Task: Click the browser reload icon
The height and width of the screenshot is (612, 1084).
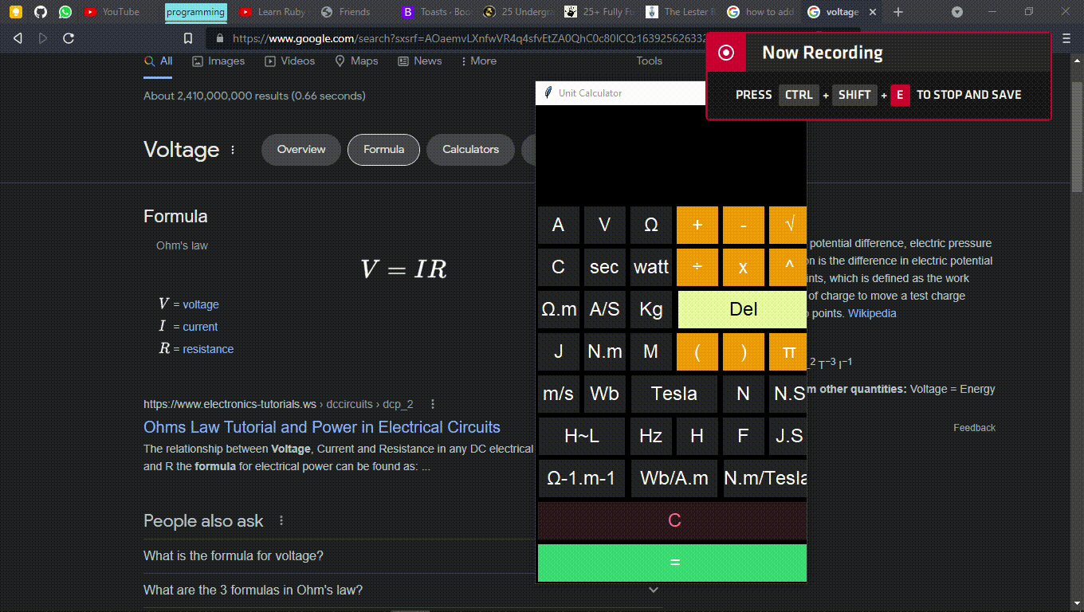Action: 69,37
